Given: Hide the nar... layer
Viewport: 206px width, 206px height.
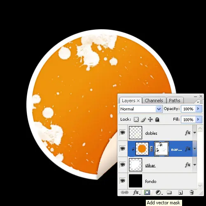Looking at the screenshot, I should [x=123, y=149].
